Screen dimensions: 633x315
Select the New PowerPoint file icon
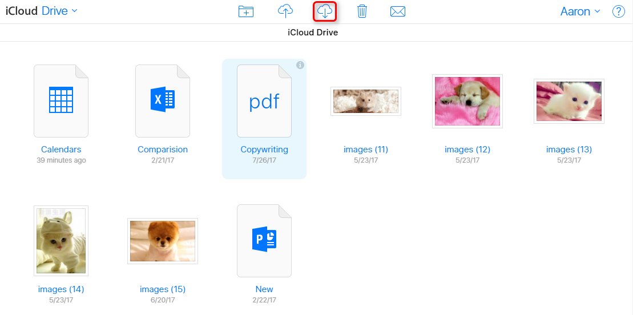264,241
